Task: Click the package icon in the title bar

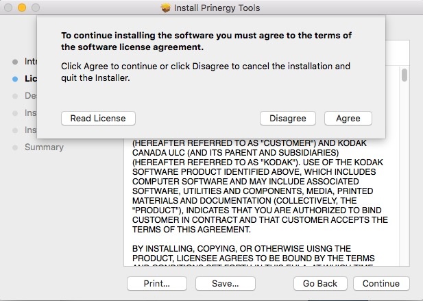Action: pyautogui.click(x=166, y=8)
